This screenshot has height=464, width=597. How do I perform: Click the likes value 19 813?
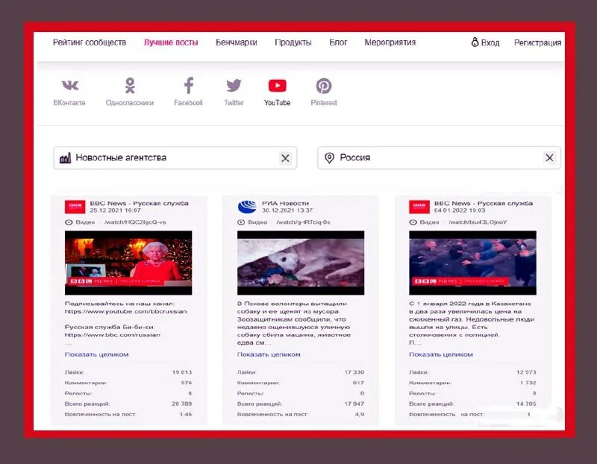pos(182,372)
